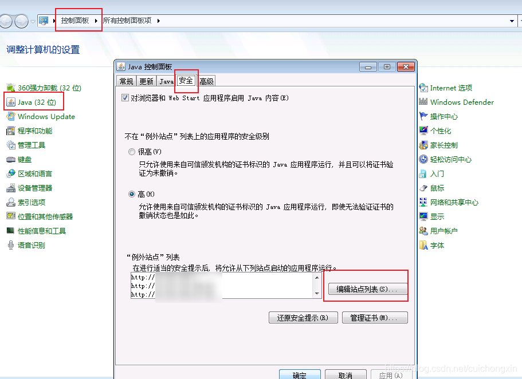Screen dimensions: 522x379
Task: Click Java cup icon in dialog title bar
Action: [x=121, y=66]
